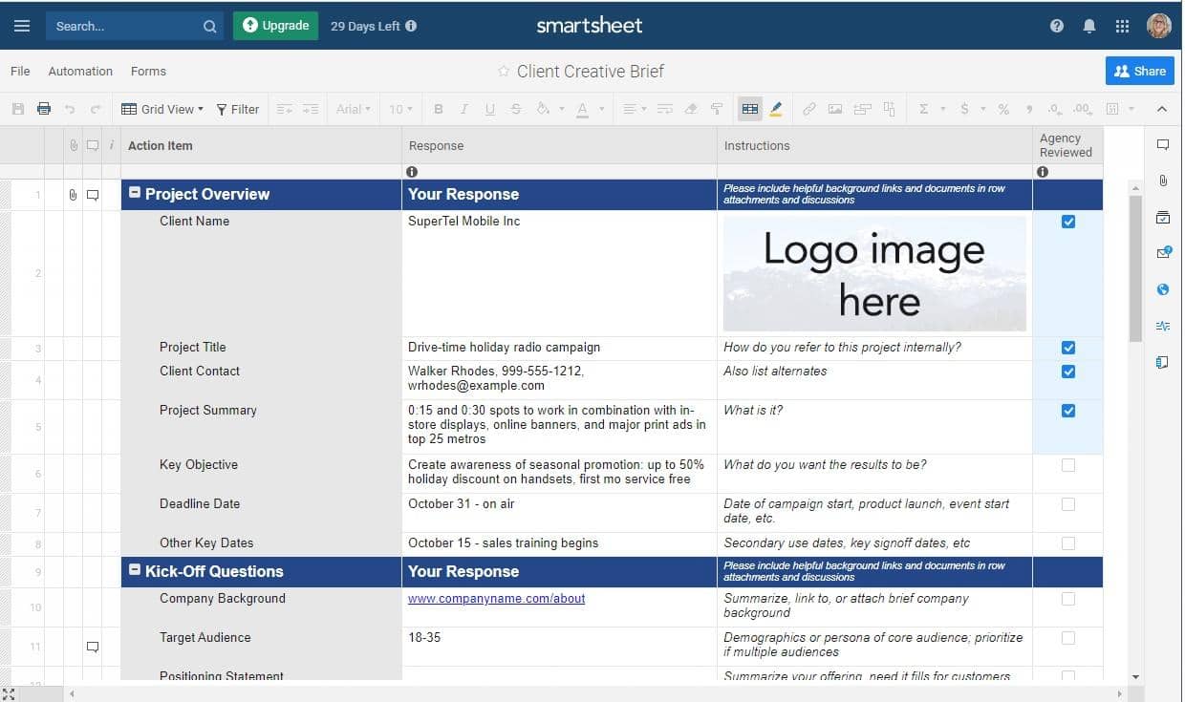
Task: Click the Help question mark icon
Action: [1057, 26]
